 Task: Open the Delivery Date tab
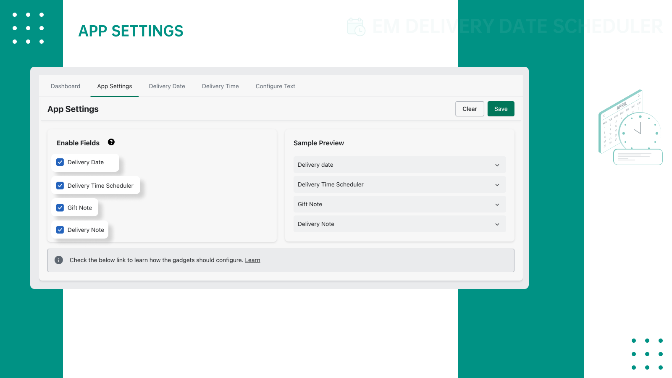167,86
